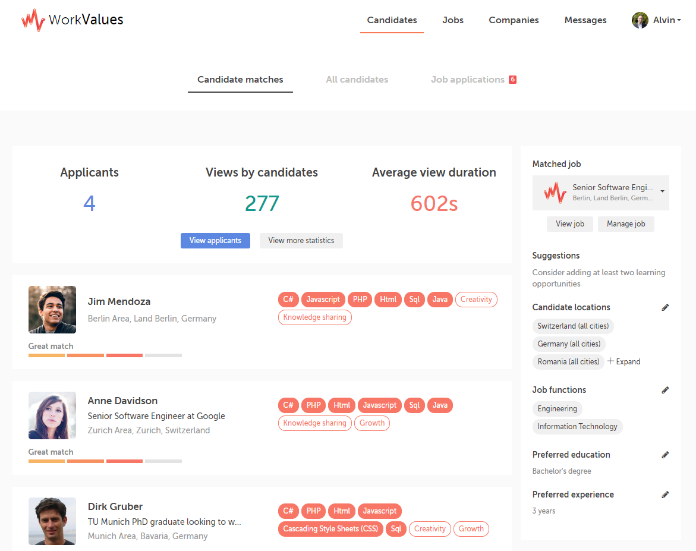Click Jim Mendoza's profile photo

coord(52,310)
